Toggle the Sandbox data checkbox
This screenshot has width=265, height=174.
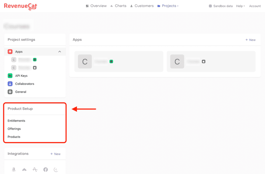(x=210, y=6)
